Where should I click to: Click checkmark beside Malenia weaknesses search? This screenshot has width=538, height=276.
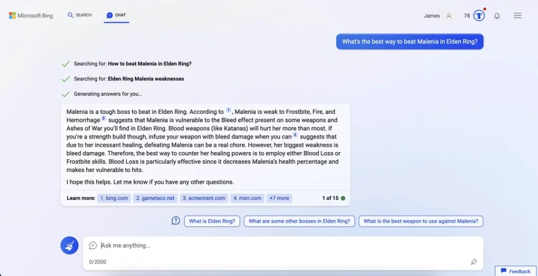click(66, 79)
